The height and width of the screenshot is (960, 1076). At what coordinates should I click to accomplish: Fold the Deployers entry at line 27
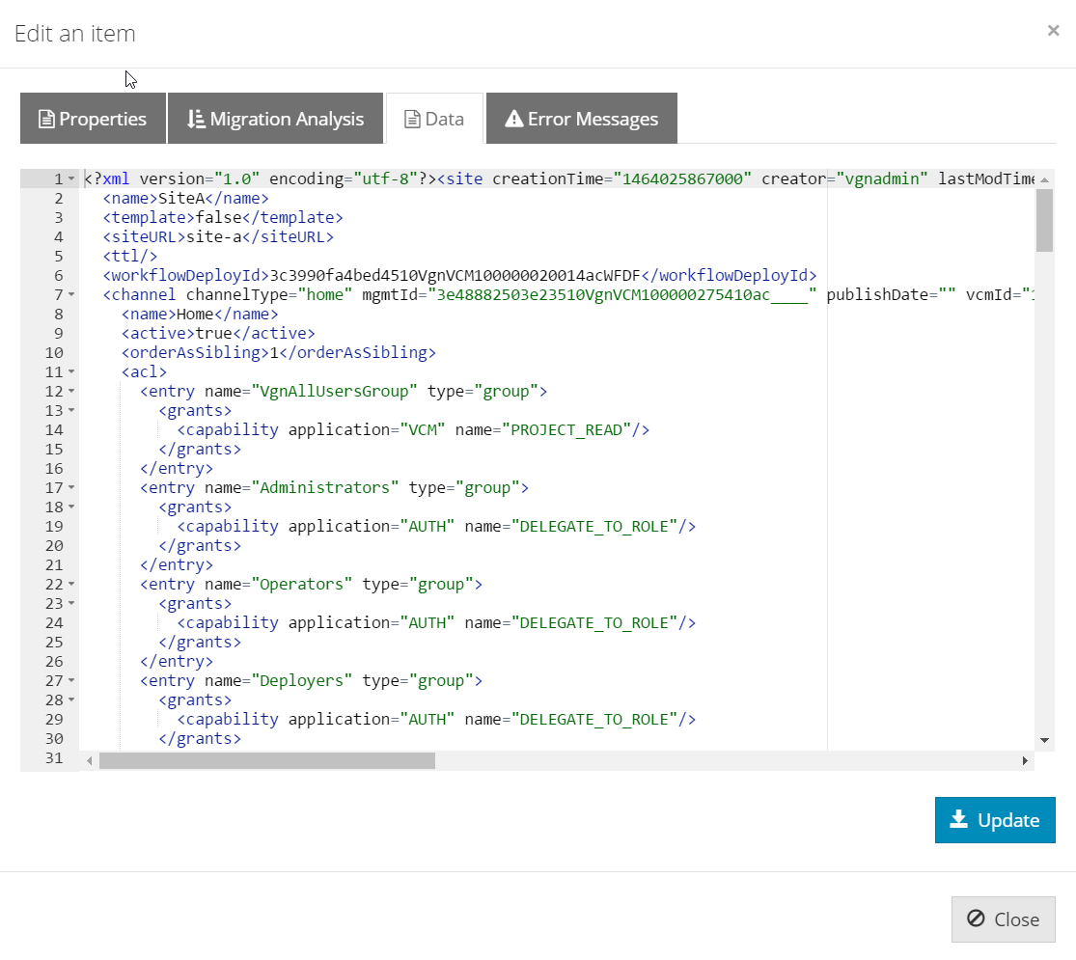tap(71, 681)
